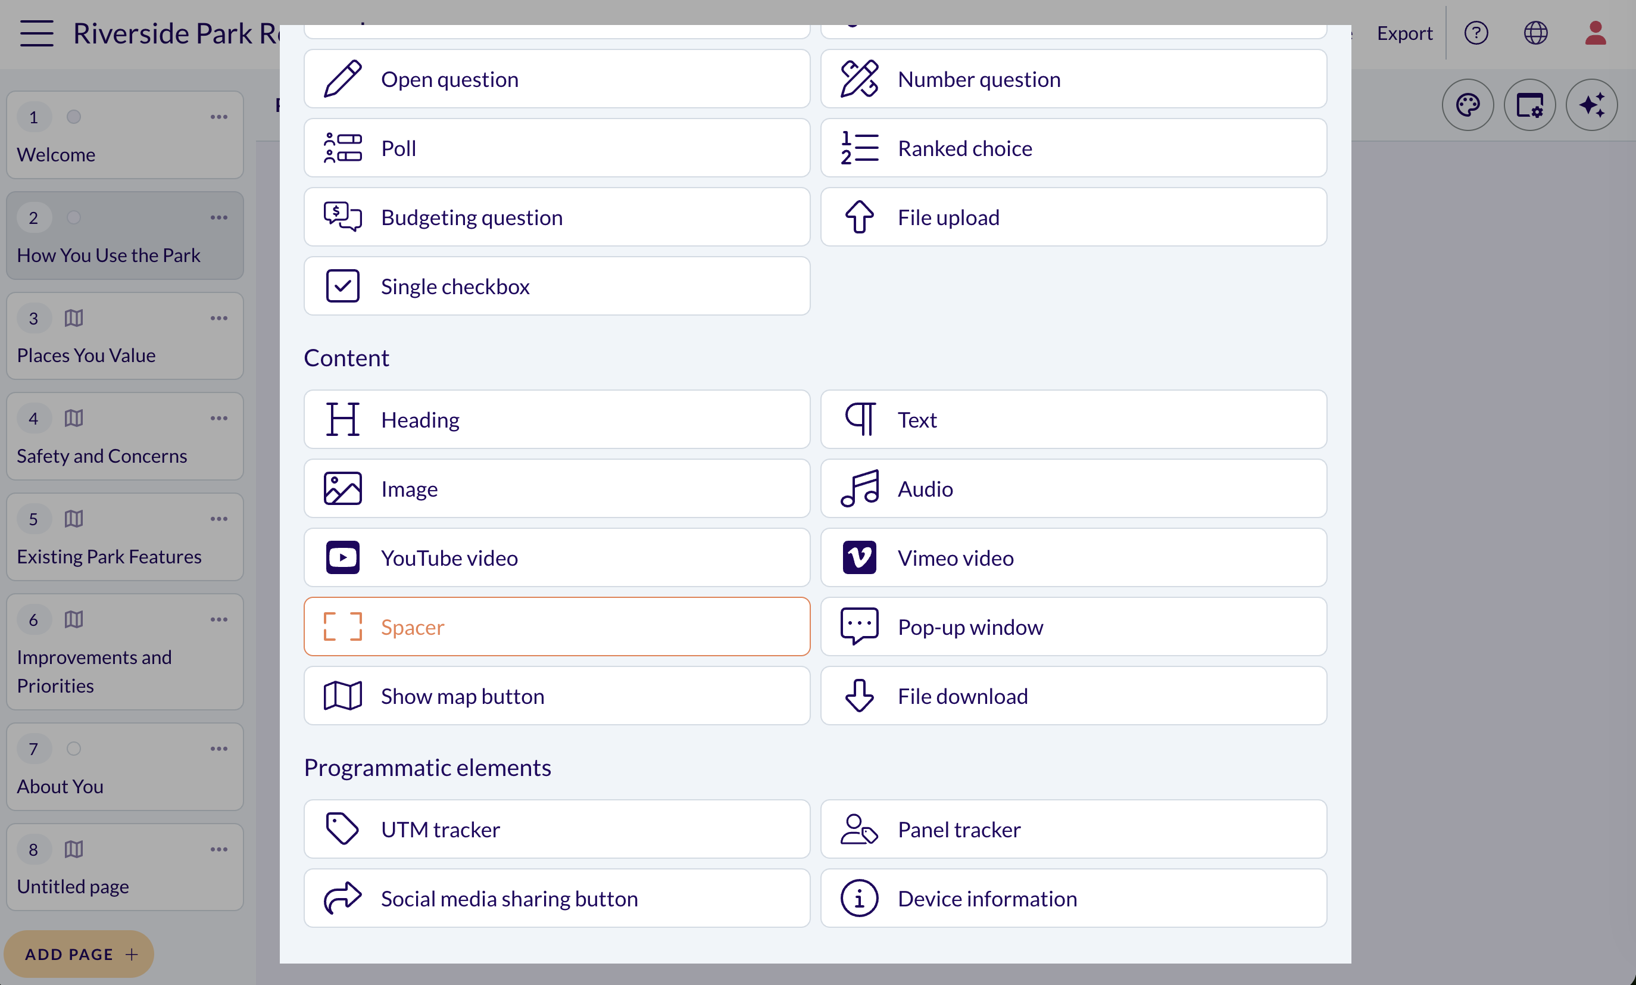Open options for Existing Park Features page
The width and height of the screenshot is (1636, 985).
(x=219, y=519)
